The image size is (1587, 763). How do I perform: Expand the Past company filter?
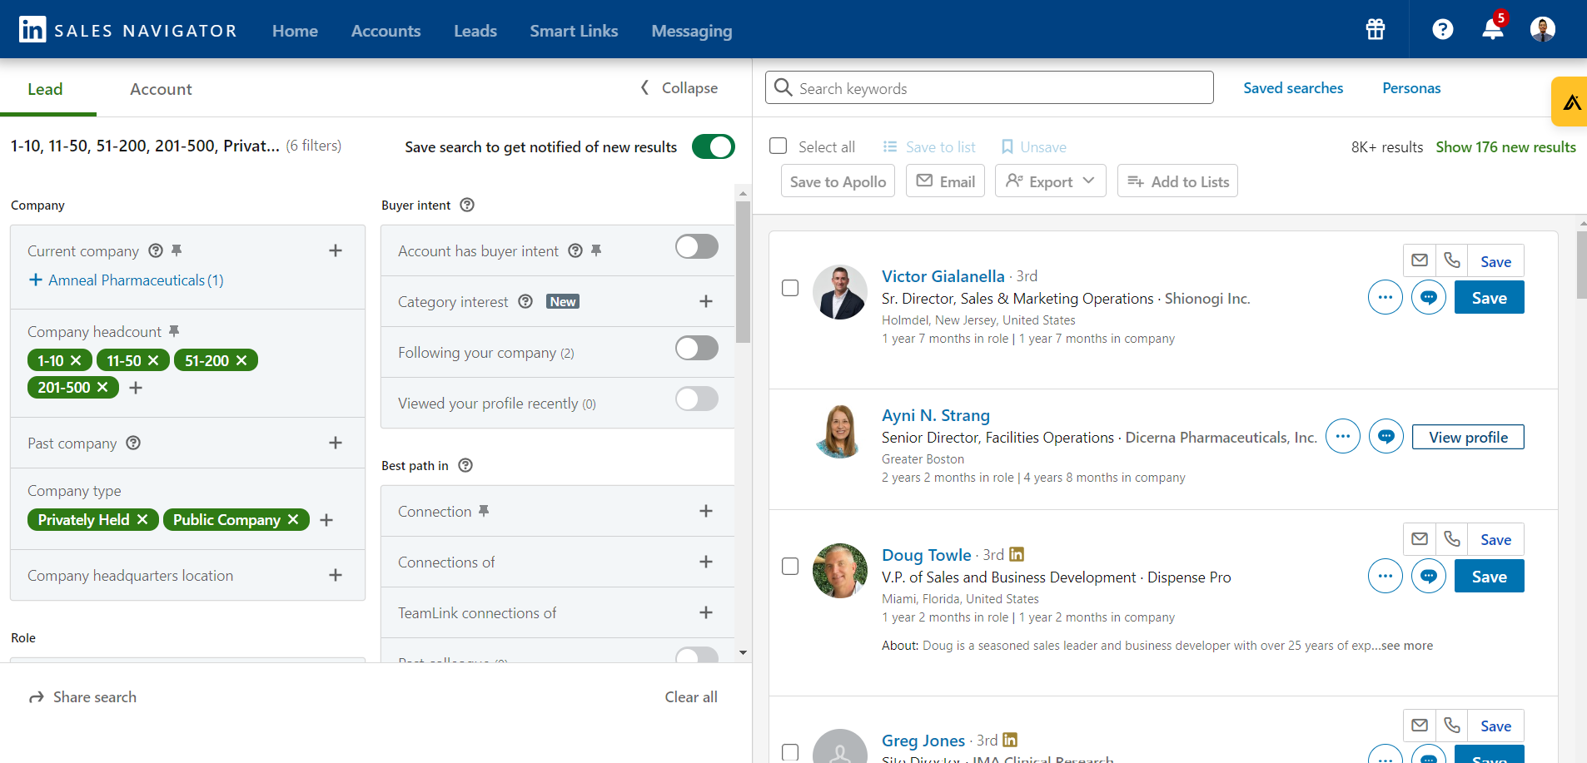click(336, 443)
